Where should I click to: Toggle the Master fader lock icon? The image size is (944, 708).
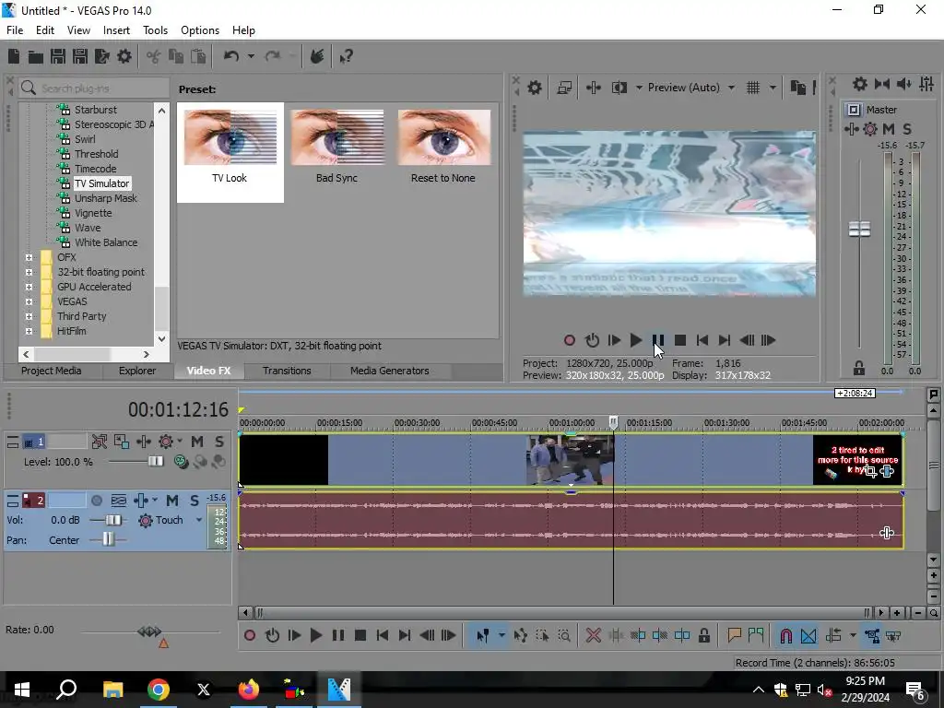point(859,368)
